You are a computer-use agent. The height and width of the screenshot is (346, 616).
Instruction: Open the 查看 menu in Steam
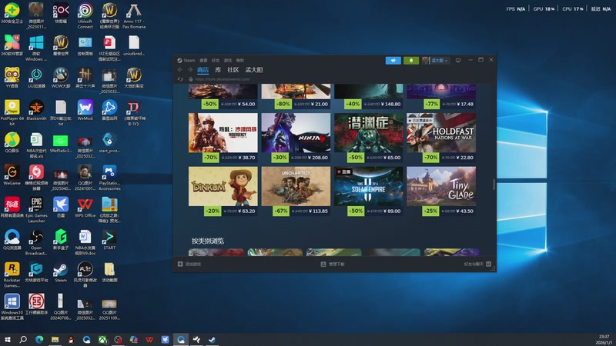click(x=203, y=61)
